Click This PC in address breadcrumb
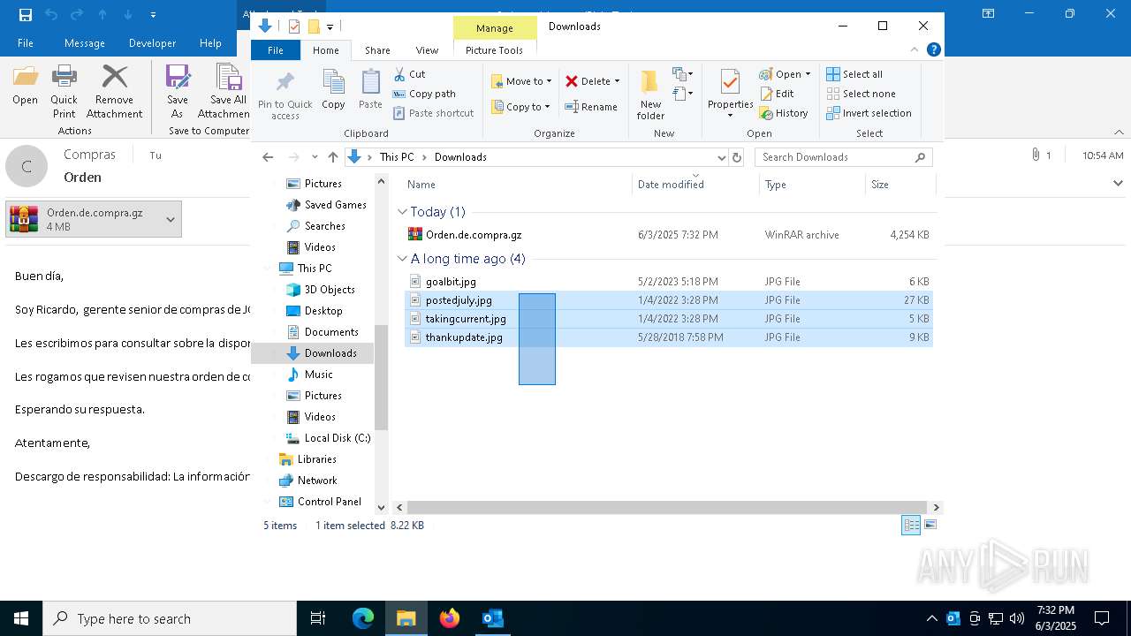The image size is (1131, 636). tap(396, 157)
